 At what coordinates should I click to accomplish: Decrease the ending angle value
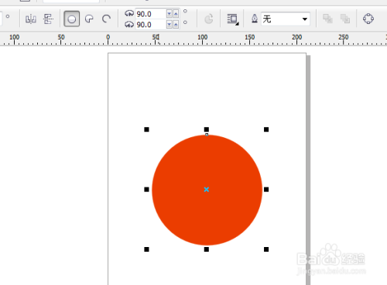click(x=170, y=25)
